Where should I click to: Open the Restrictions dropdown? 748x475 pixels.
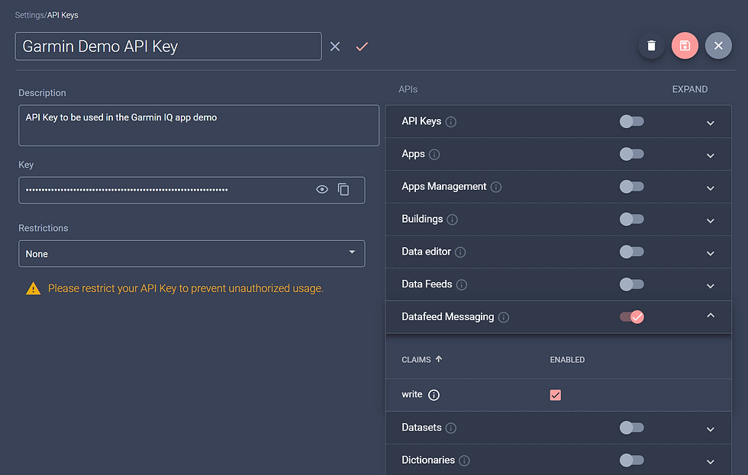click(192, 253)
